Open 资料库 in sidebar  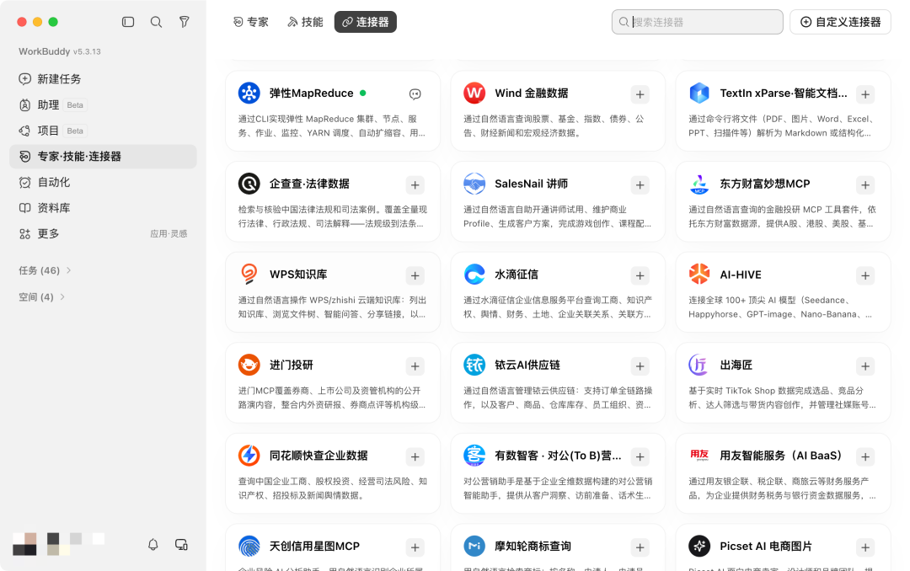103,208
